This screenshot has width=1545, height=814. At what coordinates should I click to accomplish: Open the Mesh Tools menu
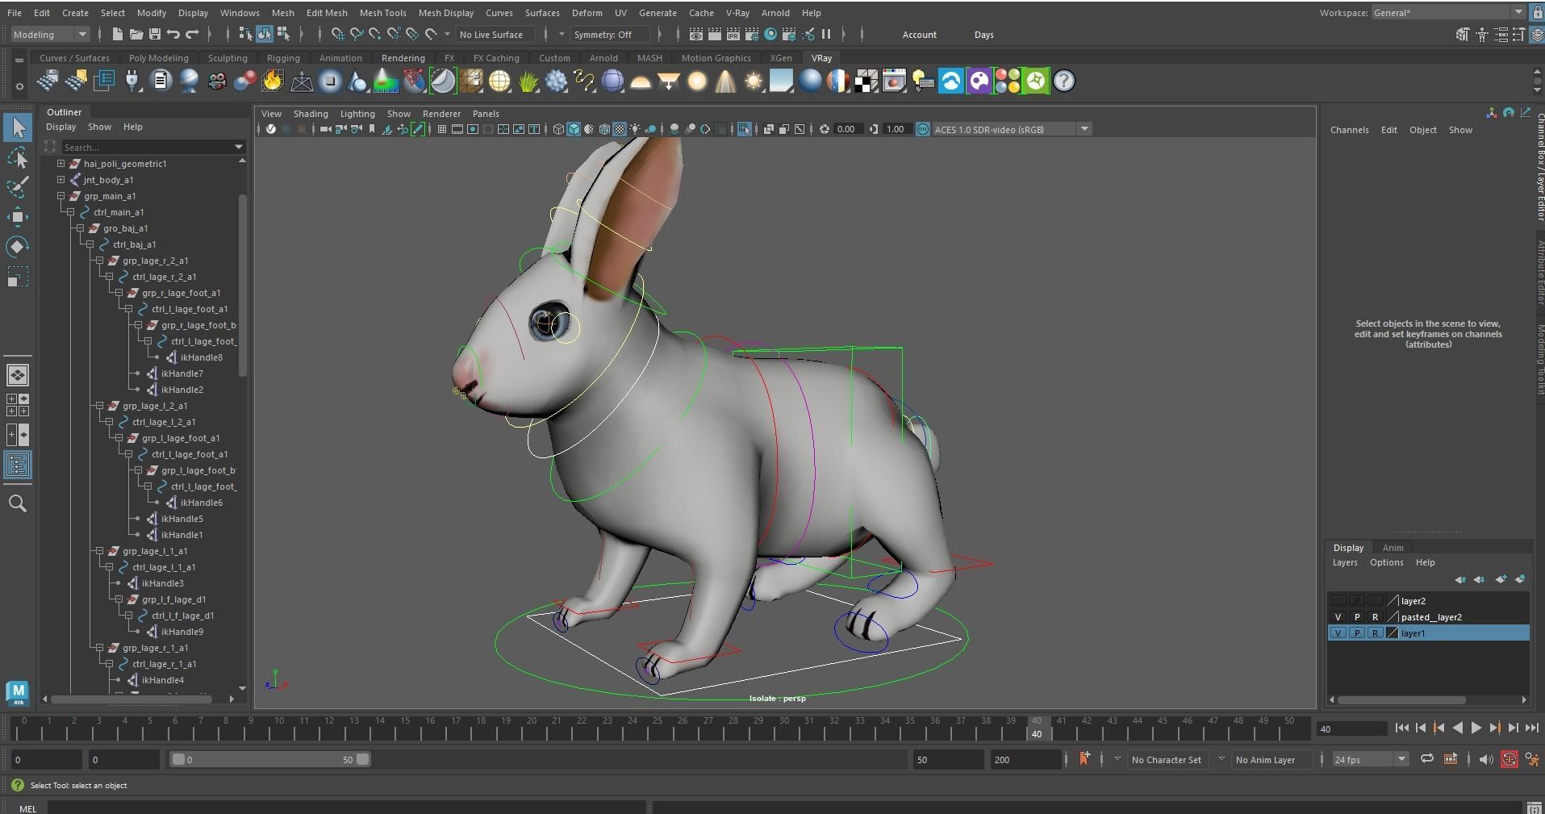click(x=382, y=13)
